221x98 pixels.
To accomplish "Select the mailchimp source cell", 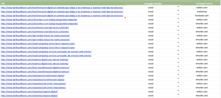I will pyautogui.click(x=202, y=11).
